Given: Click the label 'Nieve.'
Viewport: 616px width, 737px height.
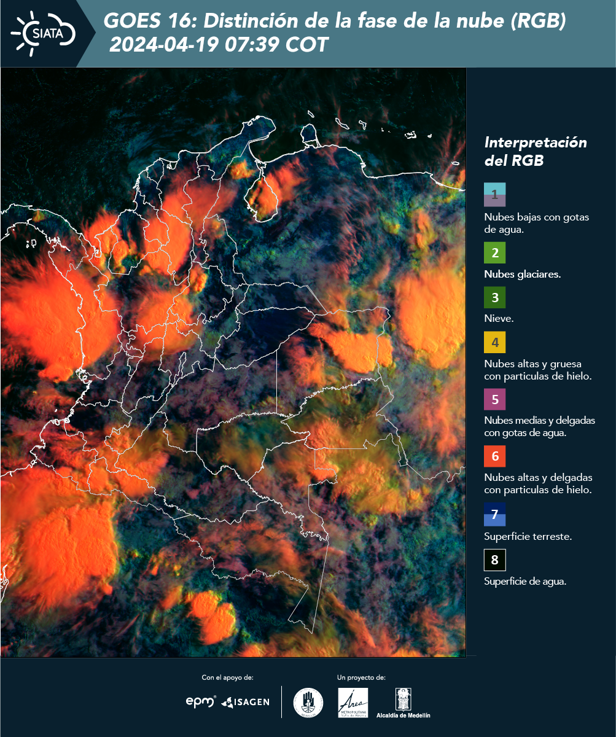Looking at the screenshot, I should 499,319.
